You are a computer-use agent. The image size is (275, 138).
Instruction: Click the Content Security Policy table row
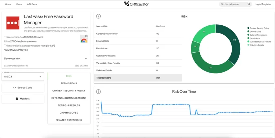138,34
